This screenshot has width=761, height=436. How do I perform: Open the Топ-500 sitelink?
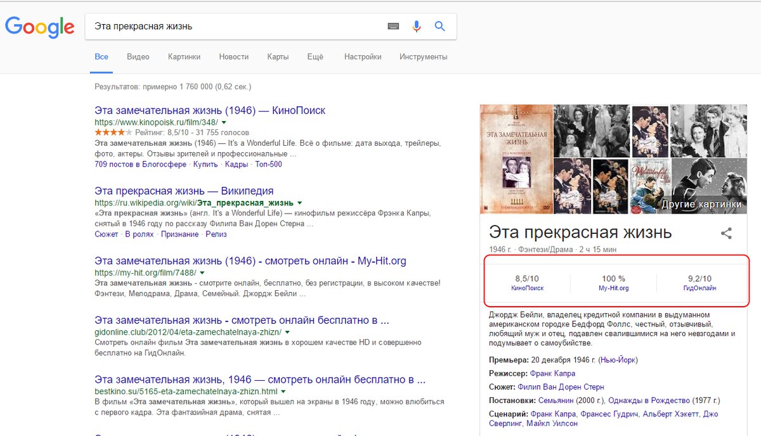click(268, 164)
